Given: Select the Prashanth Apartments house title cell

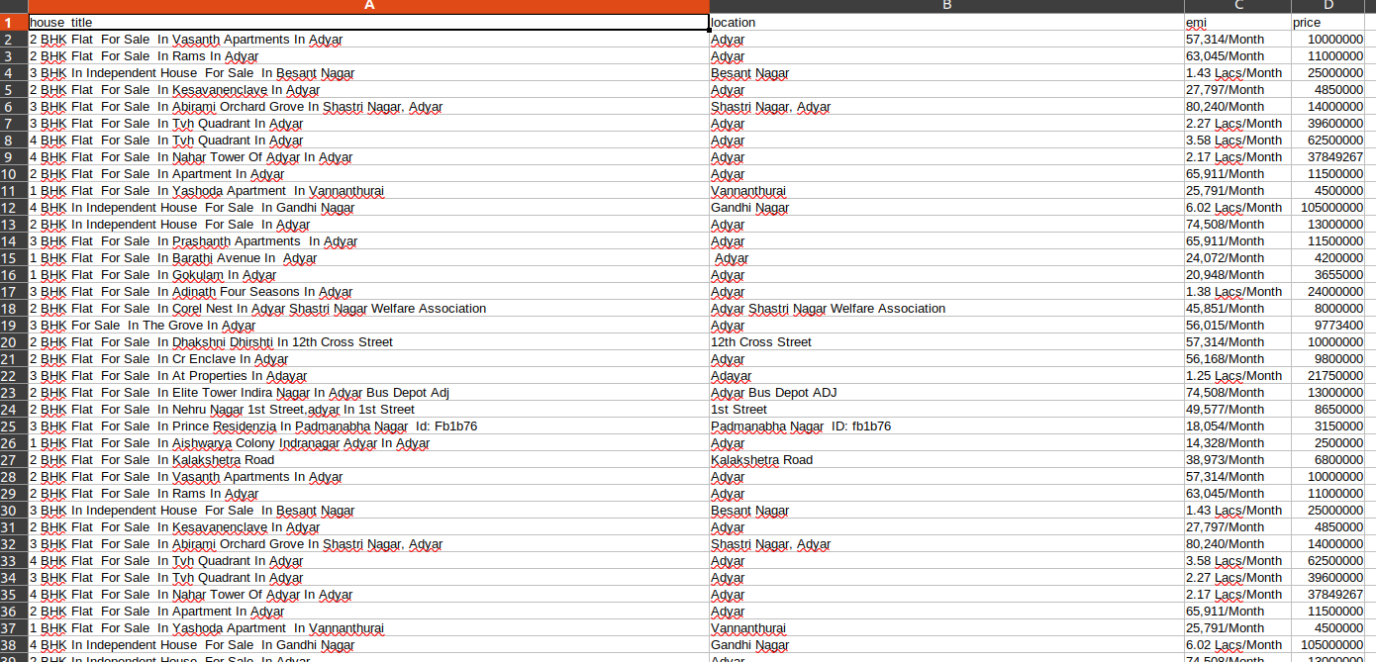Looking at the screenshot, I should 368,240.
